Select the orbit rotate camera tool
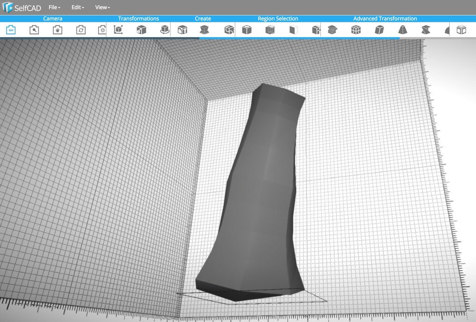476x322 pixels. point(80,29)
